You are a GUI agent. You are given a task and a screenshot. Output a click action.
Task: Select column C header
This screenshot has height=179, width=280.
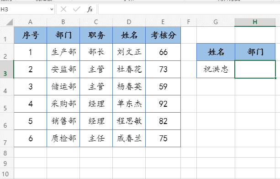tap(96, 22)
